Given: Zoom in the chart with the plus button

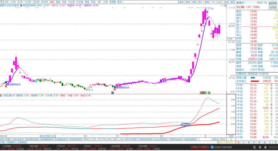Looking at the screenshot, I should tap(229, 139).
